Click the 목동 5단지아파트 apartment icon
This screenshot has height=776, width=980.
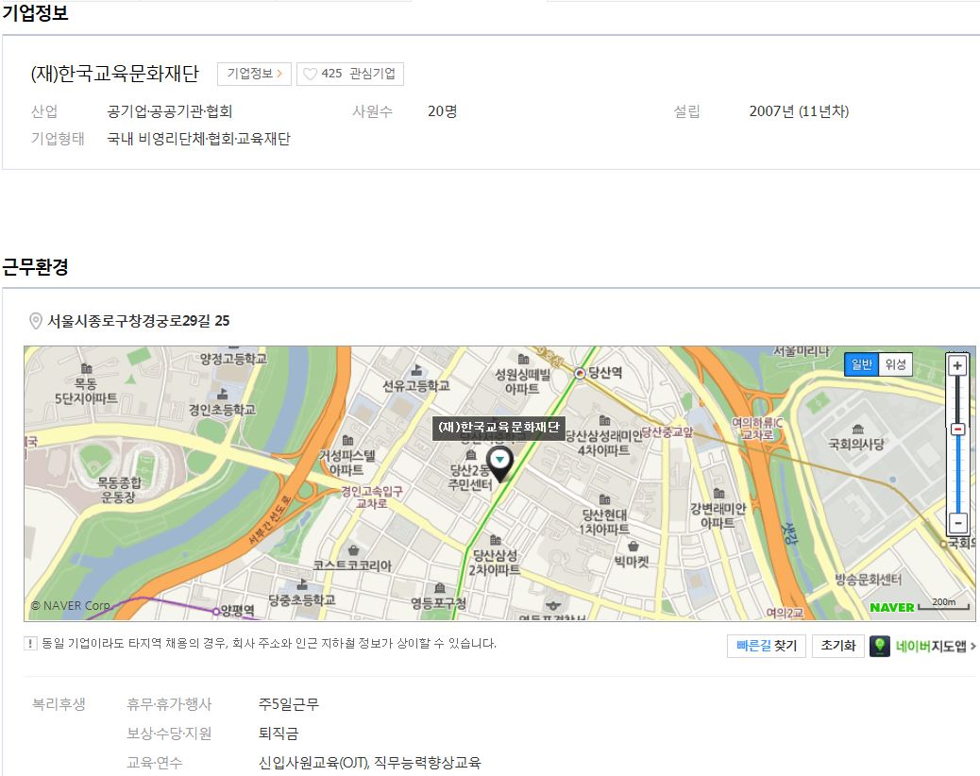[86, 368]
